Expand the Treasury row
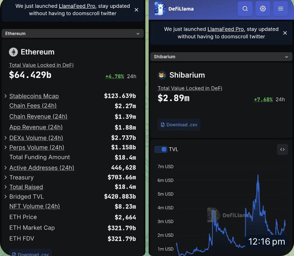294x256 pixels. pyautogui.click(x=6, y=177)
